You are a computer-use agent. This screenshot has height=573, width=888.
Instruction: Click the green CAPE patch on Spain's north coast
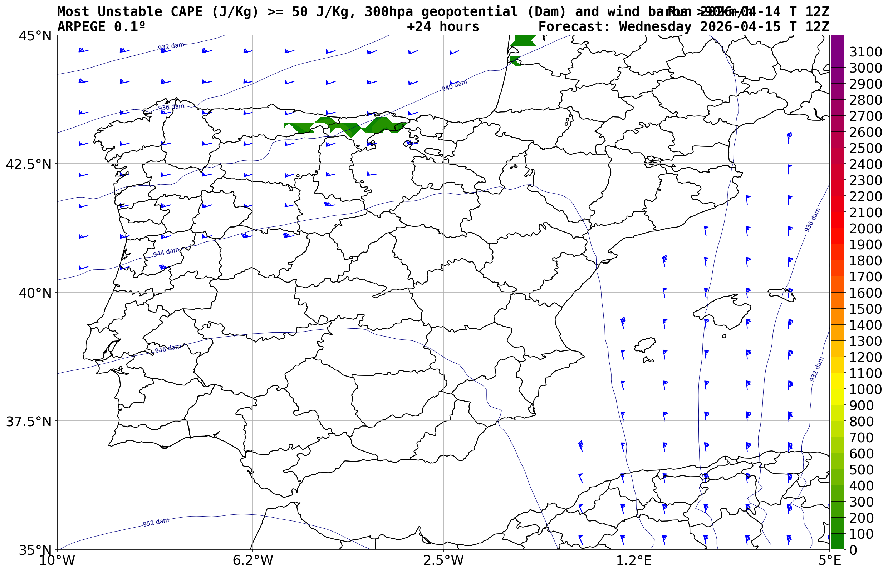tap(347, 127)
